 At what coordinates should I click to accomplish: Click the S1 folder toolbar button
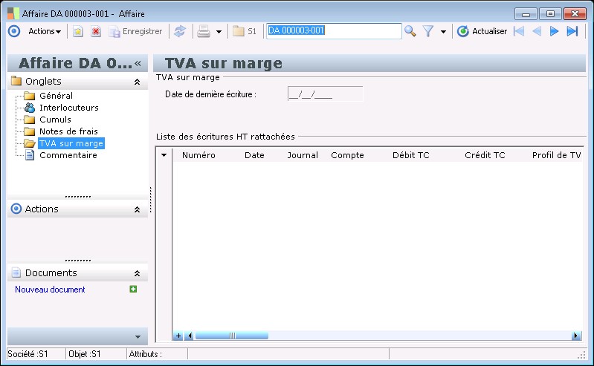click(x=245, y=31)
